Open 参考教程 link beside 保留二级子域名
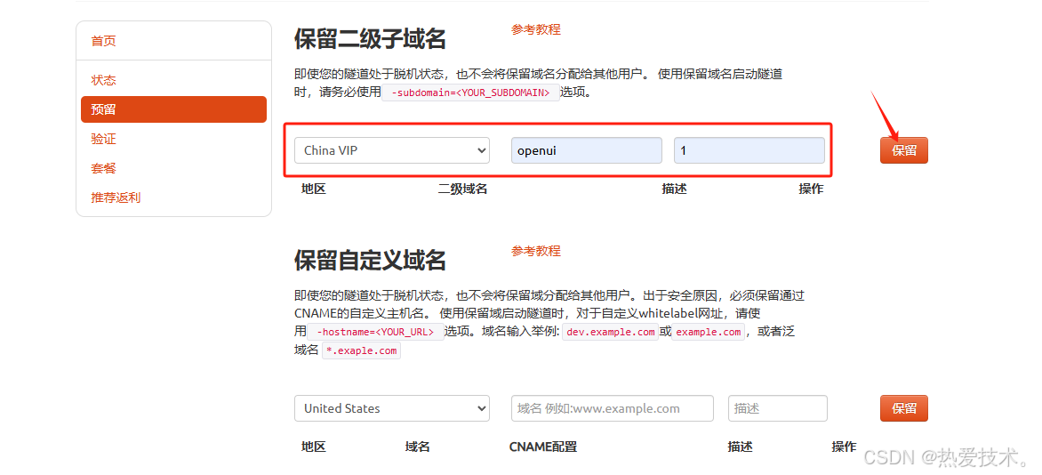Viewport: 1042px width, 475px height. tap(535, 29)
